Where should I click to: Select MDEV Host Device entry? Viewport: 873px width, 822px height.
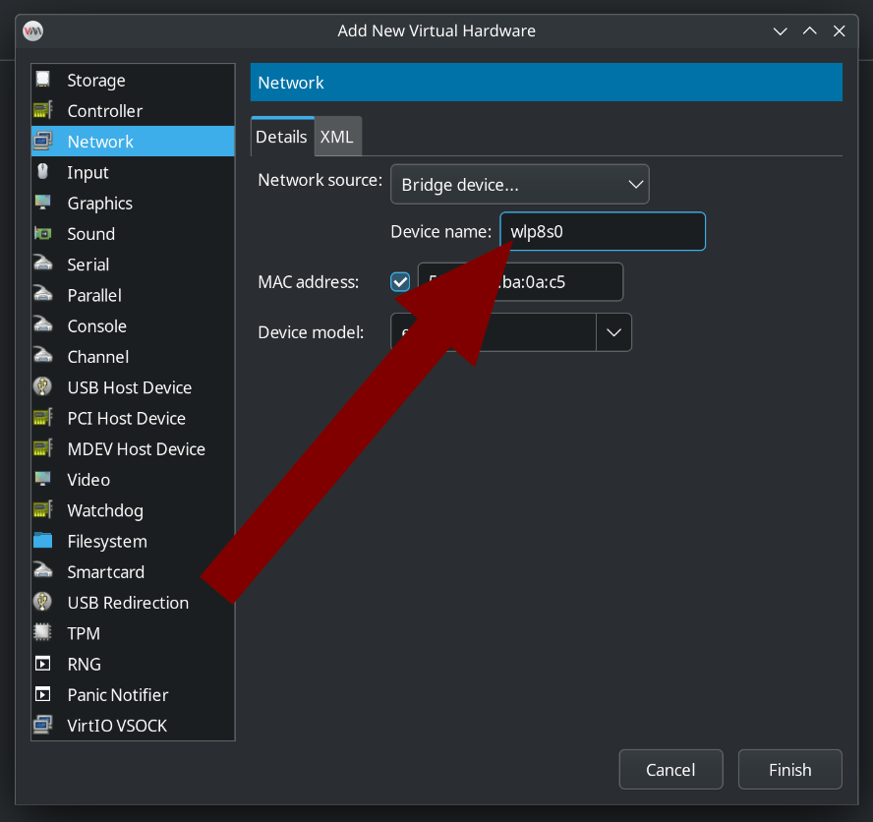pos(133,448)
